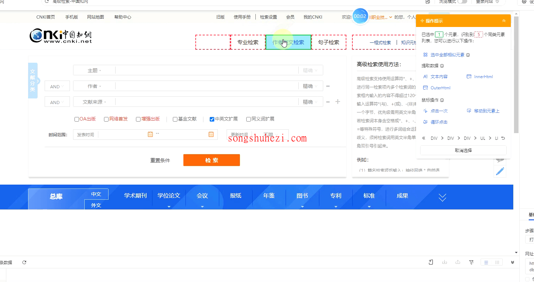Select 学术期刊 database tab
This screenshot has height=282, width=534.
[x=135, y=196]
